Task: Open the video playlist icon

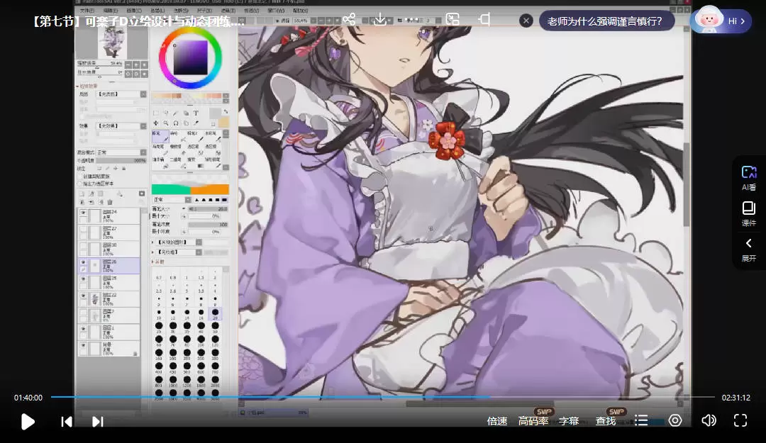Action: pyautogui.click(x=641, y=420)
